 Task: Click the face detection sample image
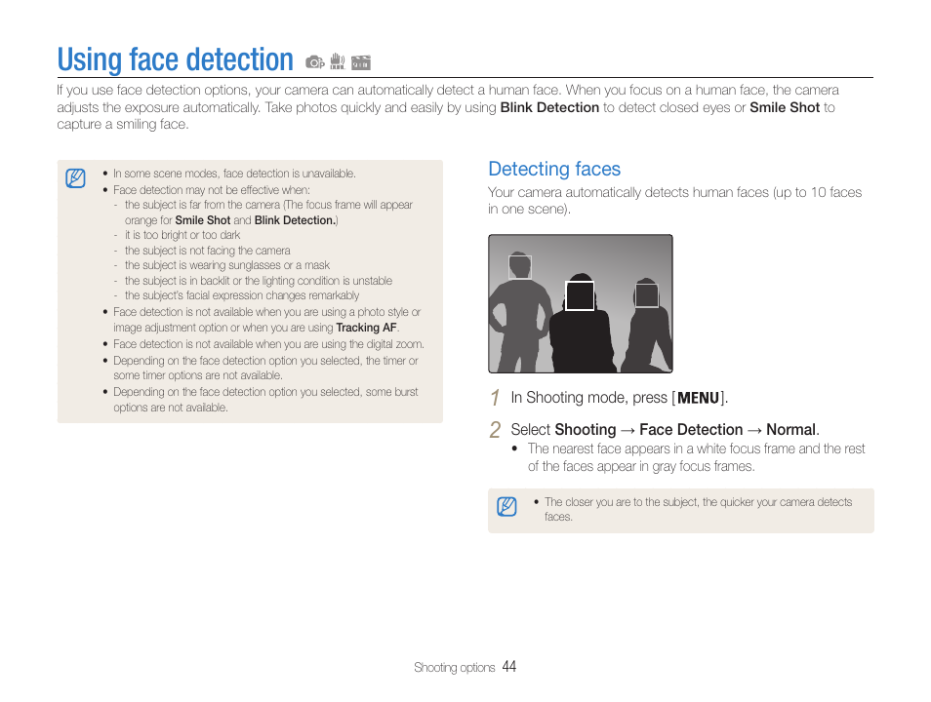click(x=580, y=304)
